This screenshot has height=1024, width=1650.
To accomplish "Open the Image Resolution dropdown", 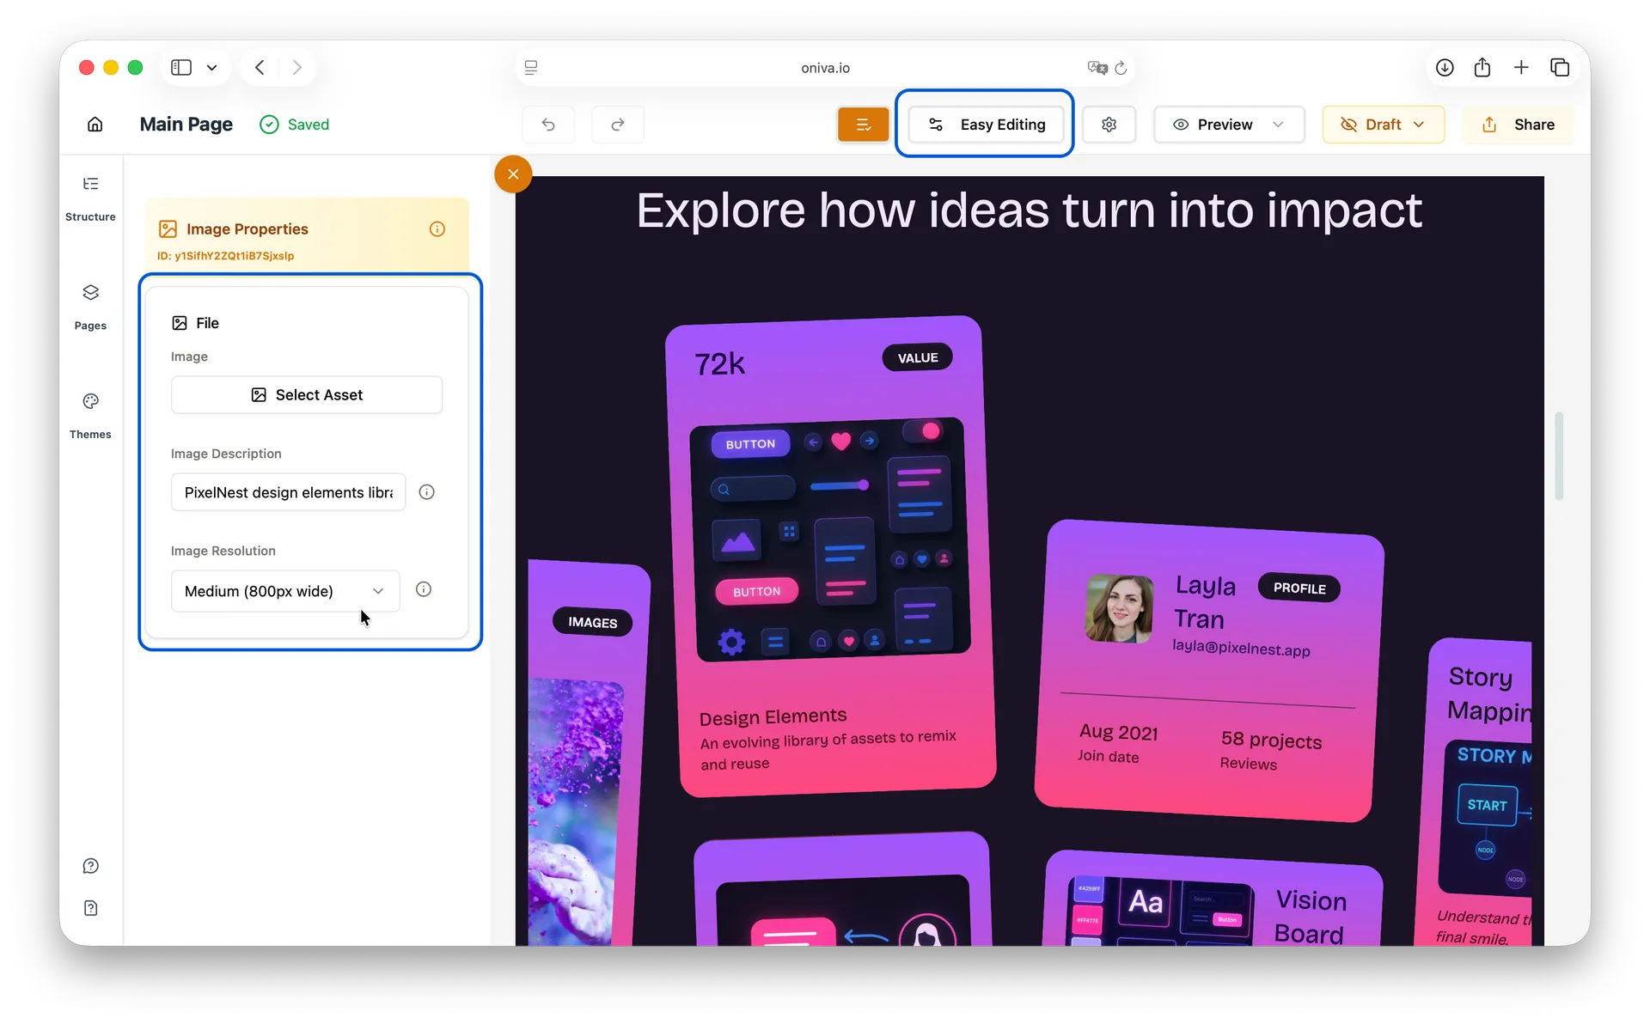I will pos(284,591).
